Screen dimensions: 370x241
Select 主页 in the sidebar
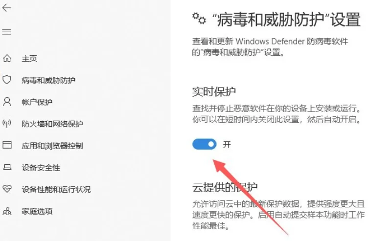(x=29, y=59)
